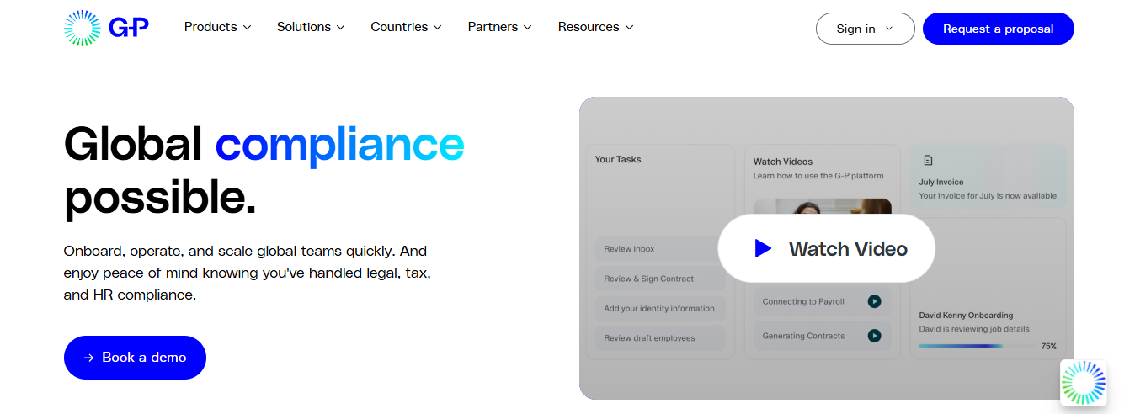This screenshot has width=1135, height=414.
Task: Click the July Invoice heading
Action: (941, 182)
